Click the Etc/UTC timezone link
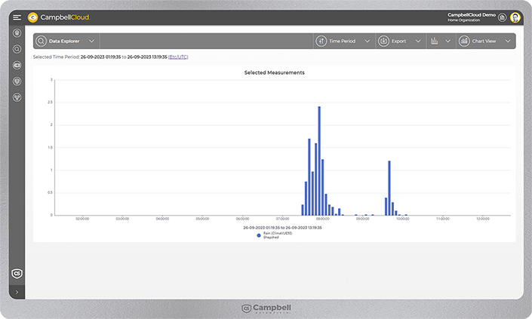Image resolution: width=532 pixels, height=319 pixels. tap(179, 57)
